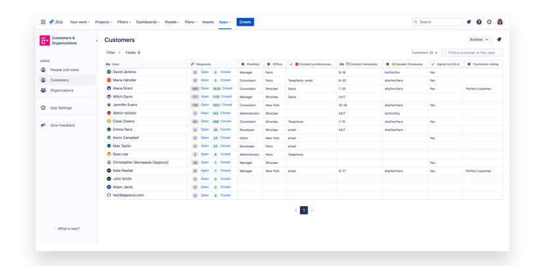
Task: Click Maria Händler's Telephone, email cell
Action: [301, 80]
